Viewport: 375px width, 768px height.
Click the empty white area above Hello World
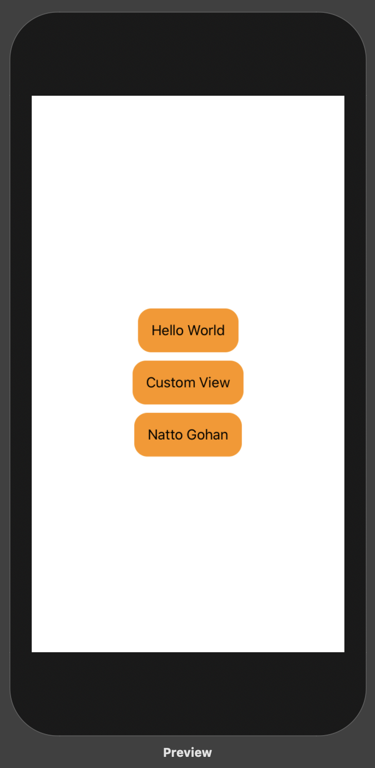188,200
